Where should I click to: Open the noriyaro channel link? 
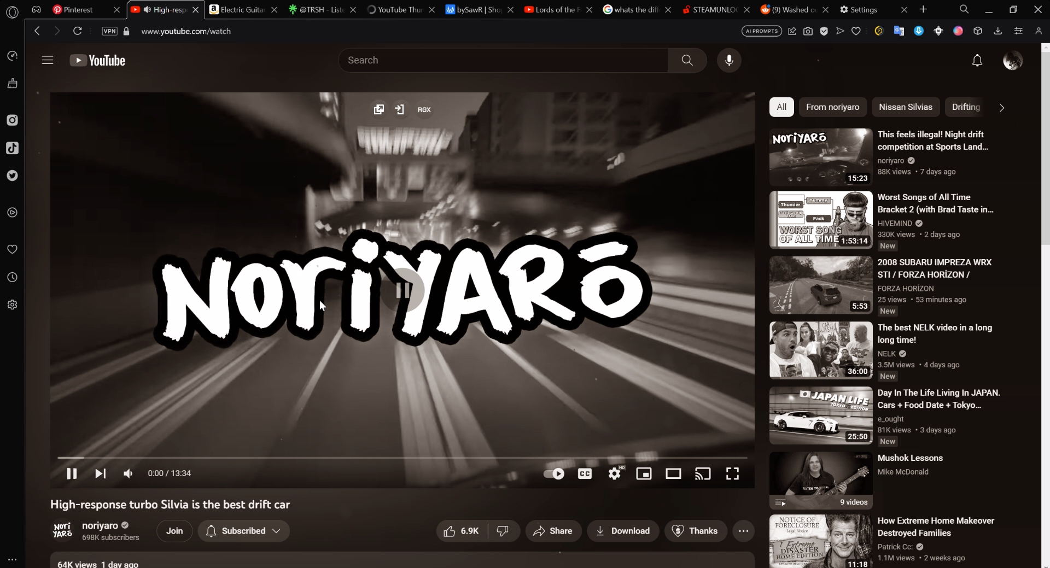[x=100, y=525]
